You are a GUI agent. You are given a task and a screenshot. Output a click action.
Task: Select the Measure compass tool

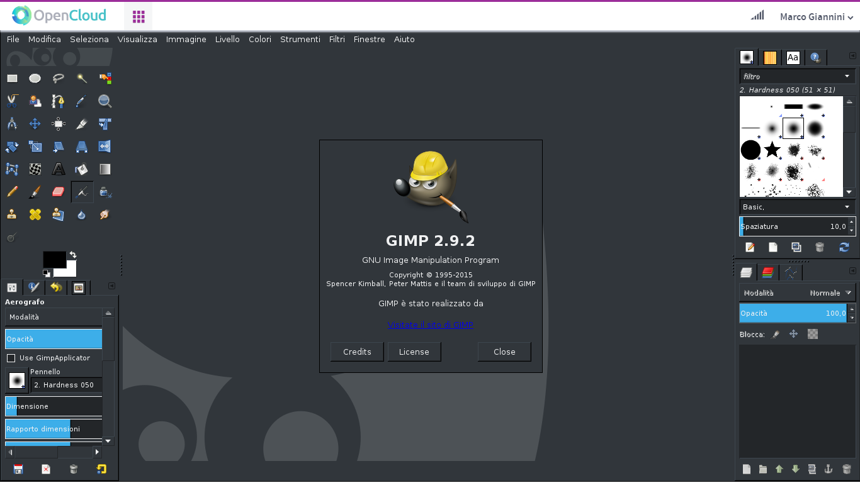(12, 124)
